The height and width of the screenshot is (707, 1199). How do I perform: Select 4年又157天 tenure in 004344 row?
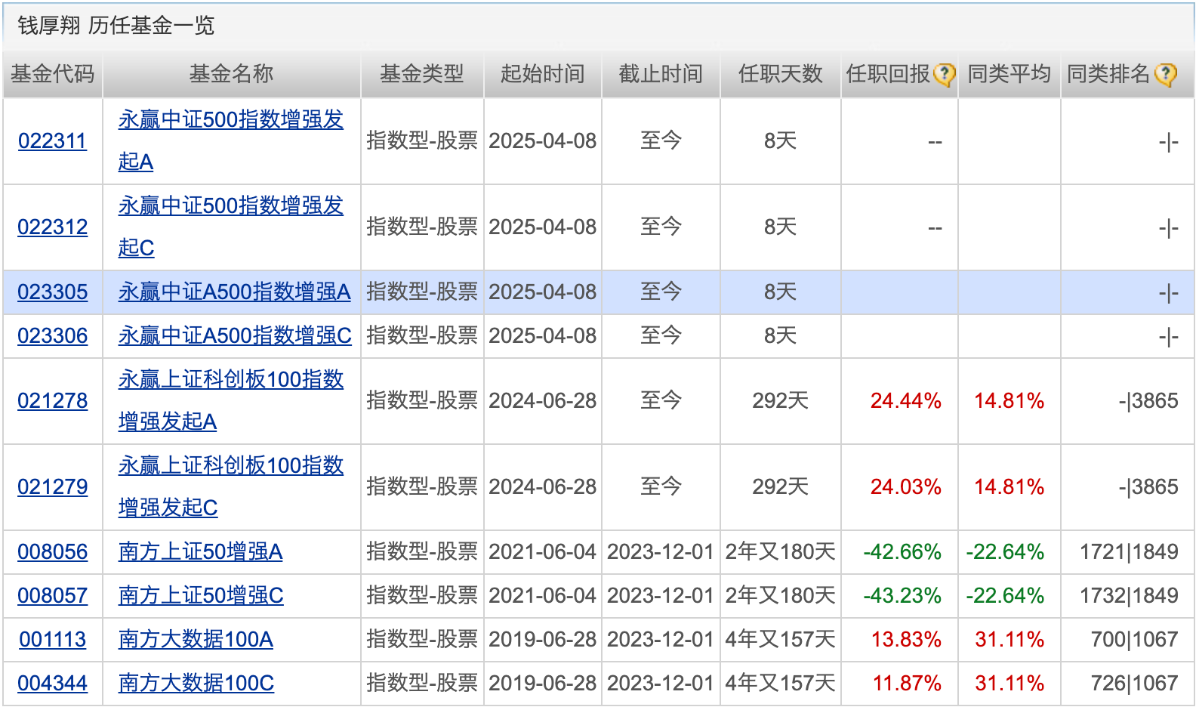click(x=780, y=684)
